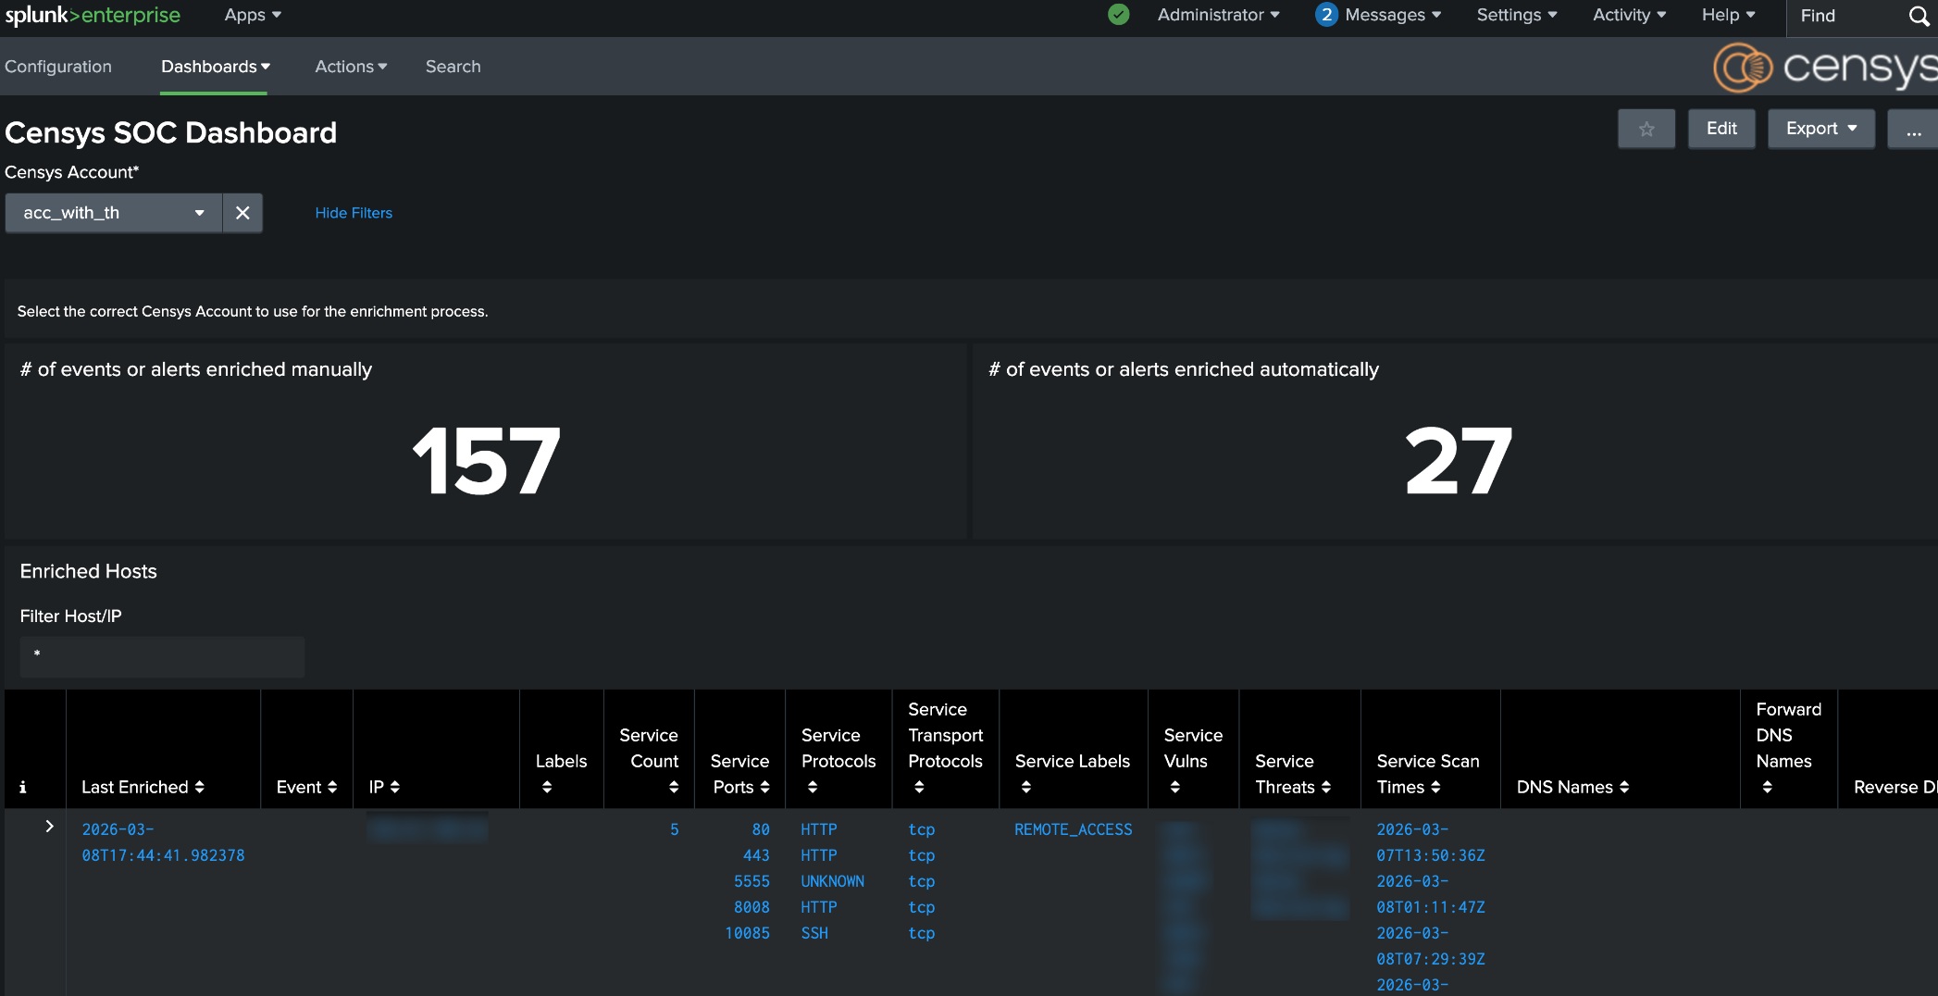The image size is (1938, 996).
Task: Sort by Last Enriched column
Action: (143, 787)
